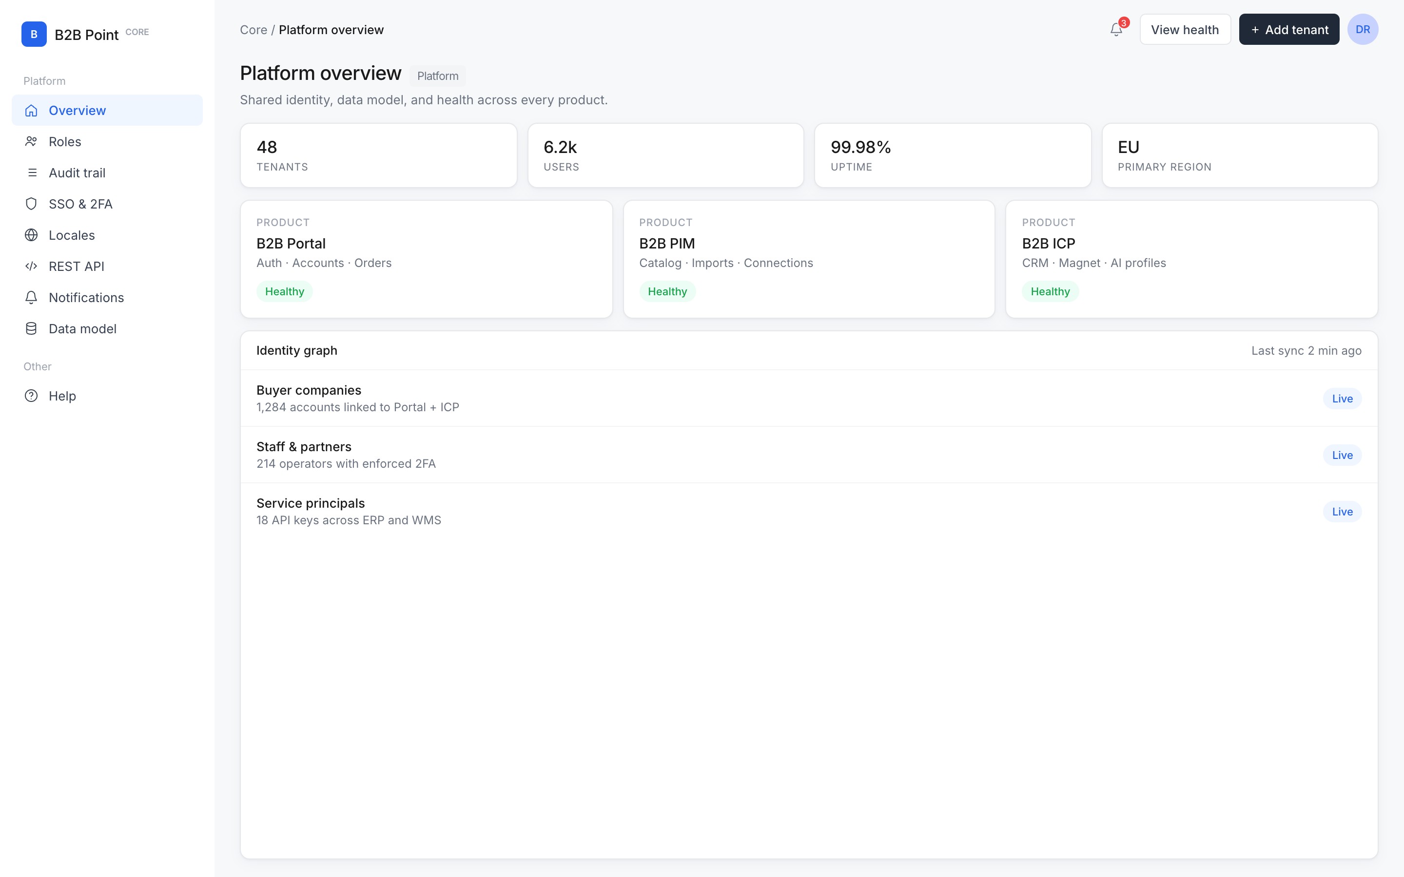
Task: Click the Add tenant button
Action: [1288, 30]
